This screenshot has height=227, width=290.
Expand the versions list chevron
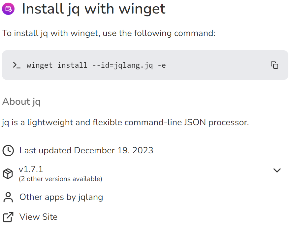click(x=277, y=170)
